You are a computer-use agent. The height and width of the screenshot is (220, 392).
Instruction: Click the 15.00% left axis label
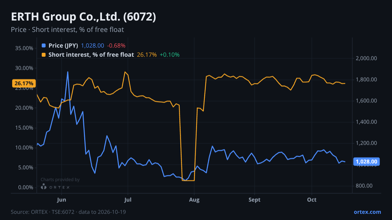(x=24, y=128)
